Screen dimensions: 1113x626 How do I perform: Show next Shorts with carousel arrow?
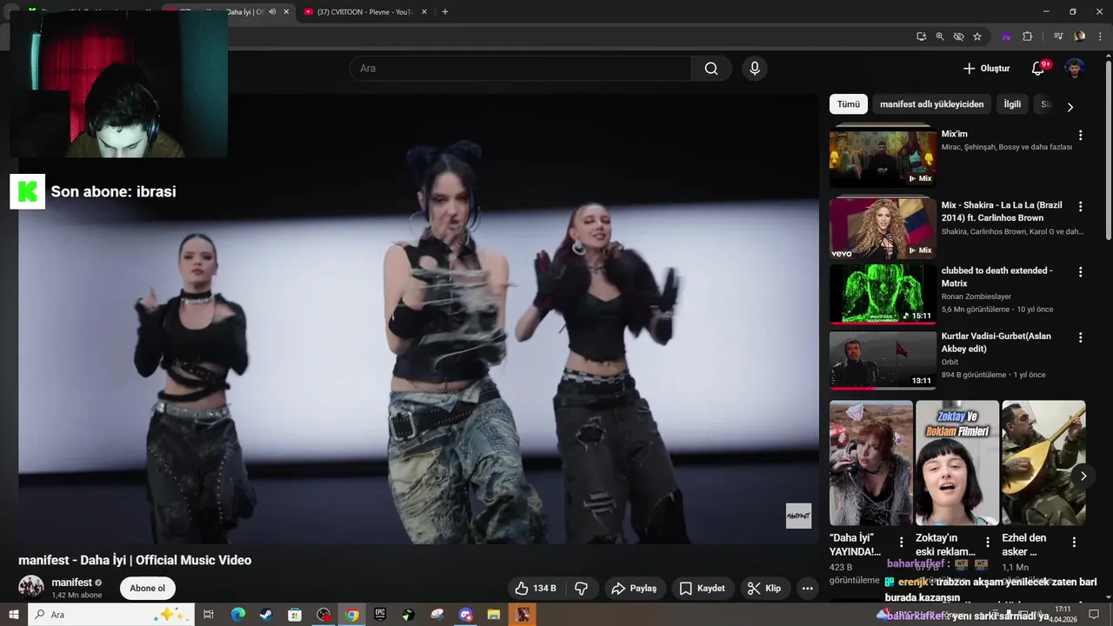(x=1083, y=476)
